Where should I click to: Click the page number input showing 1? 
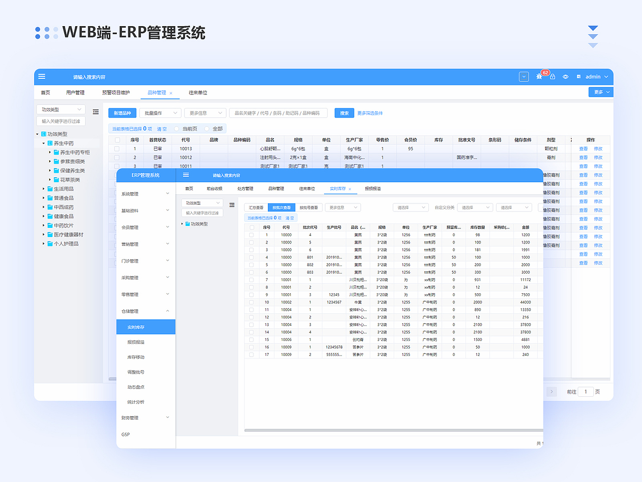coord(586,392)
